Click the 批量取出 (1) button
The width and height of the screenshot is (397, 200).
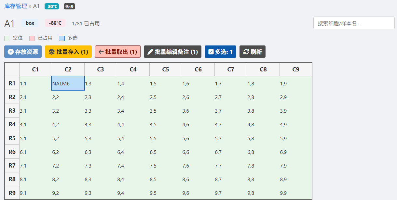118,52
